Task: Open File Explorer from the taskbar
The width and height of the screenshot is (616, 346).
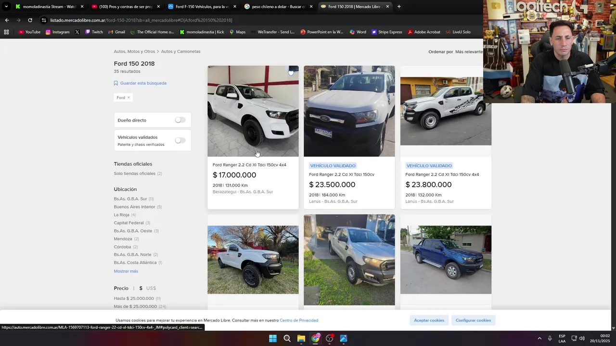Action: 301,338
